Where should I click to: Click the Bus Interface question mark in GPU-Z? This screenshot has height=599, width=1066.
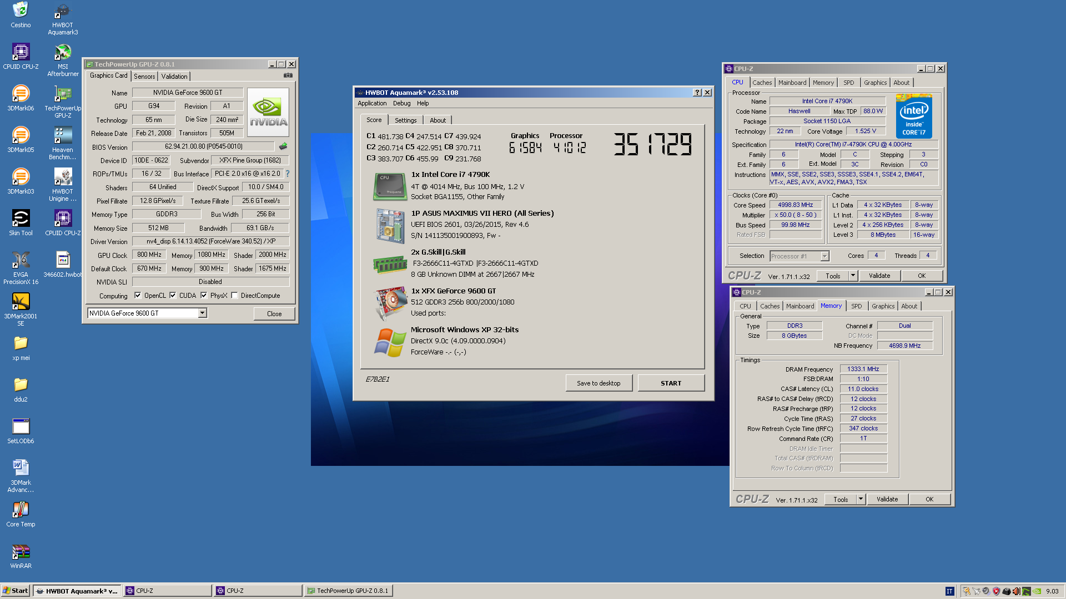(288, 174)
